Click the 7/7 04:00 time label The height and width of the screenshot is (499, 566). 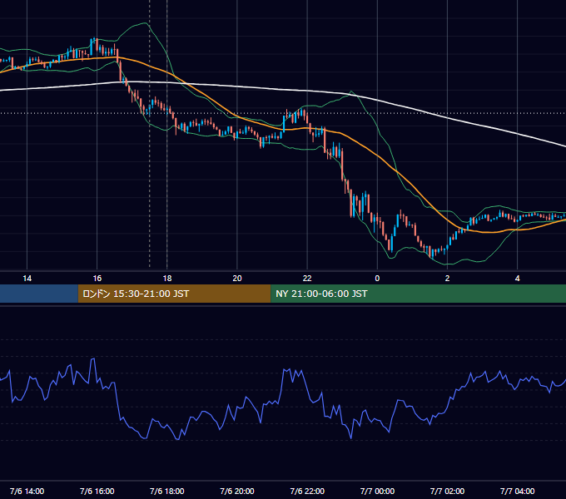click(517, 491)
